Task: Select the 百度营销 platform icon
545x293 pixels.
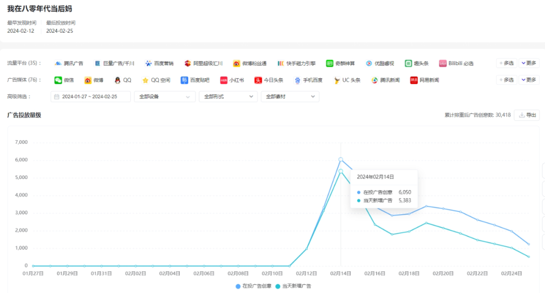Action: 148,64
